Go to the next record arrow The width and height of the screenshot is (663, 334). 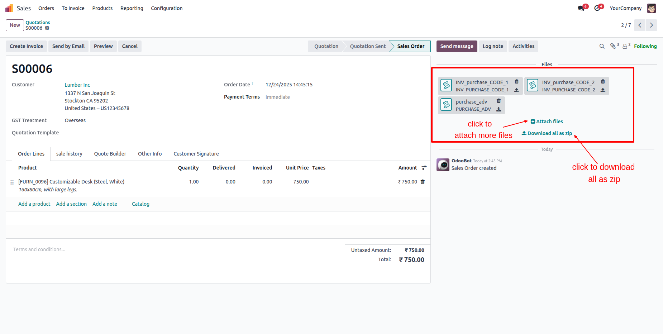click(652, 25)
